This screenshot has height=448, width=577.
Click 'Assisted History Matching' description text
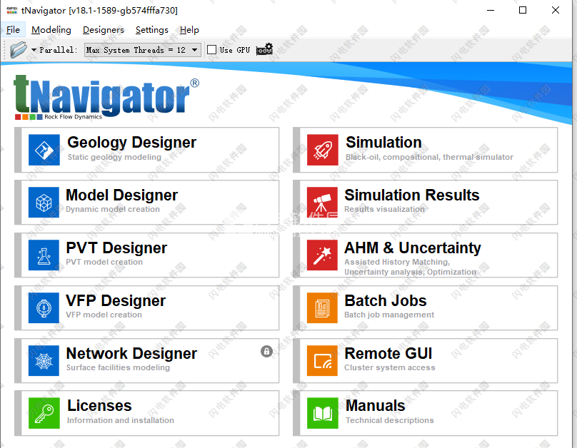[397, 262]
